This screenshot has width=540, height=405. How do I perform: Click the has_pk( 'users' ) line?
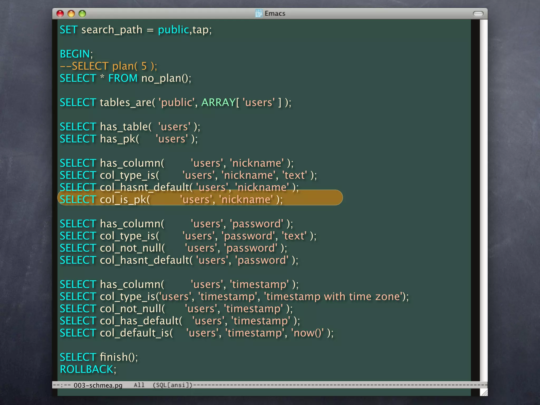(129, 139)
